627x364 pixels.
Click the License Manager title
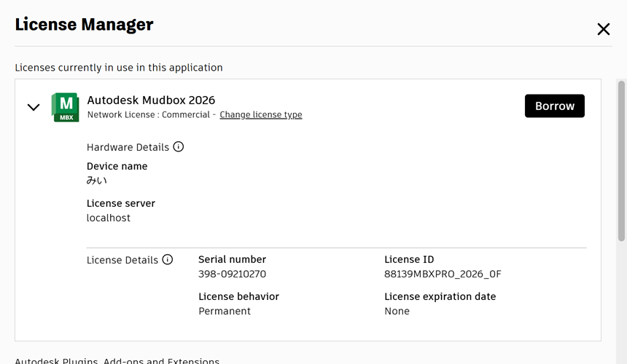tap(84, 24)
